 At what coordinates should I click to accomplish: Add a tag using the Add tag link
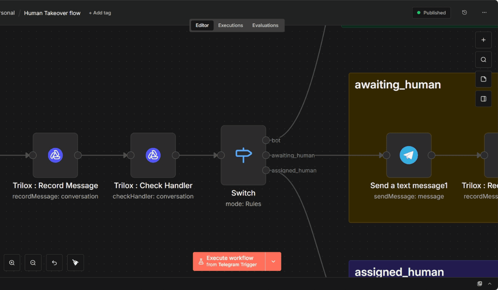click(100, 13)
